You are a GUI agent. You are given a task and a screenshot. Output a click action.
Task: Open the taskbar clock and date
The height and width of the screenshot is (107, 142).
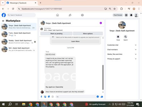[x=130, y=104]
